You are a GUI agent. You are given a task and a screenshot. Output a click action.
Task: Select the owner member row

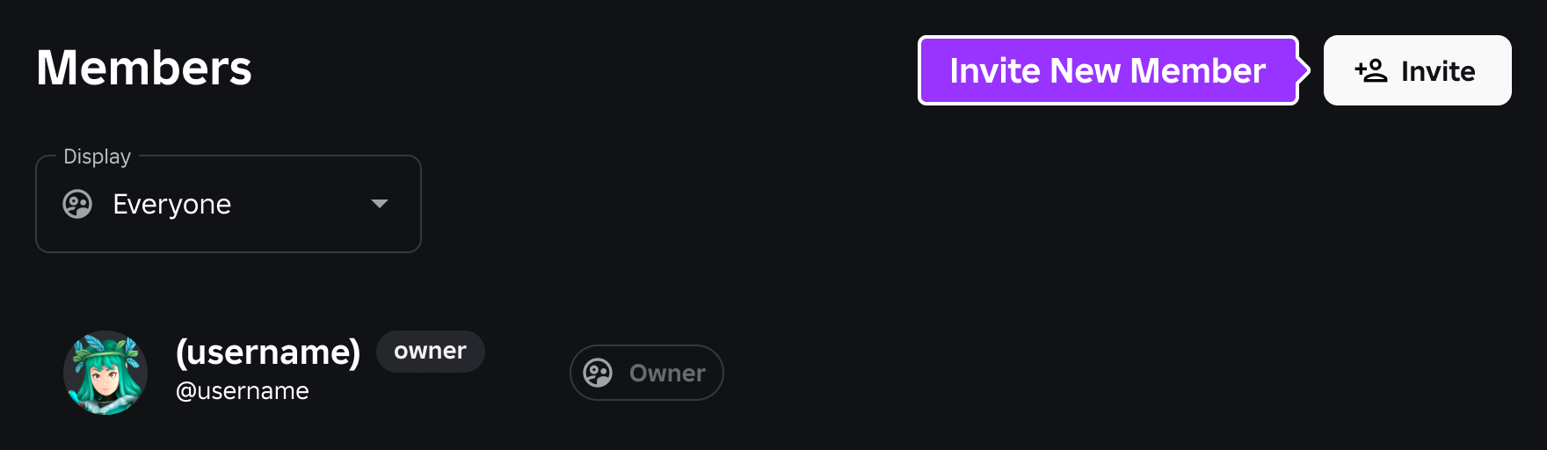(x=394, y=373)
